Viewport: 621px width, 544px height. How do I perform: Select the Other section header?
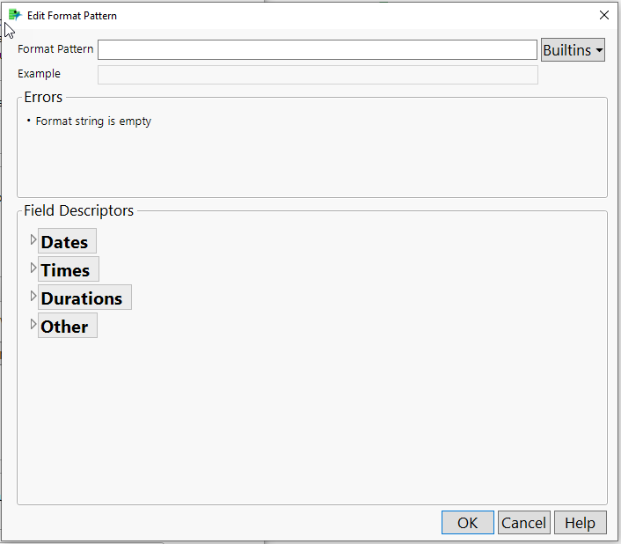68,326
